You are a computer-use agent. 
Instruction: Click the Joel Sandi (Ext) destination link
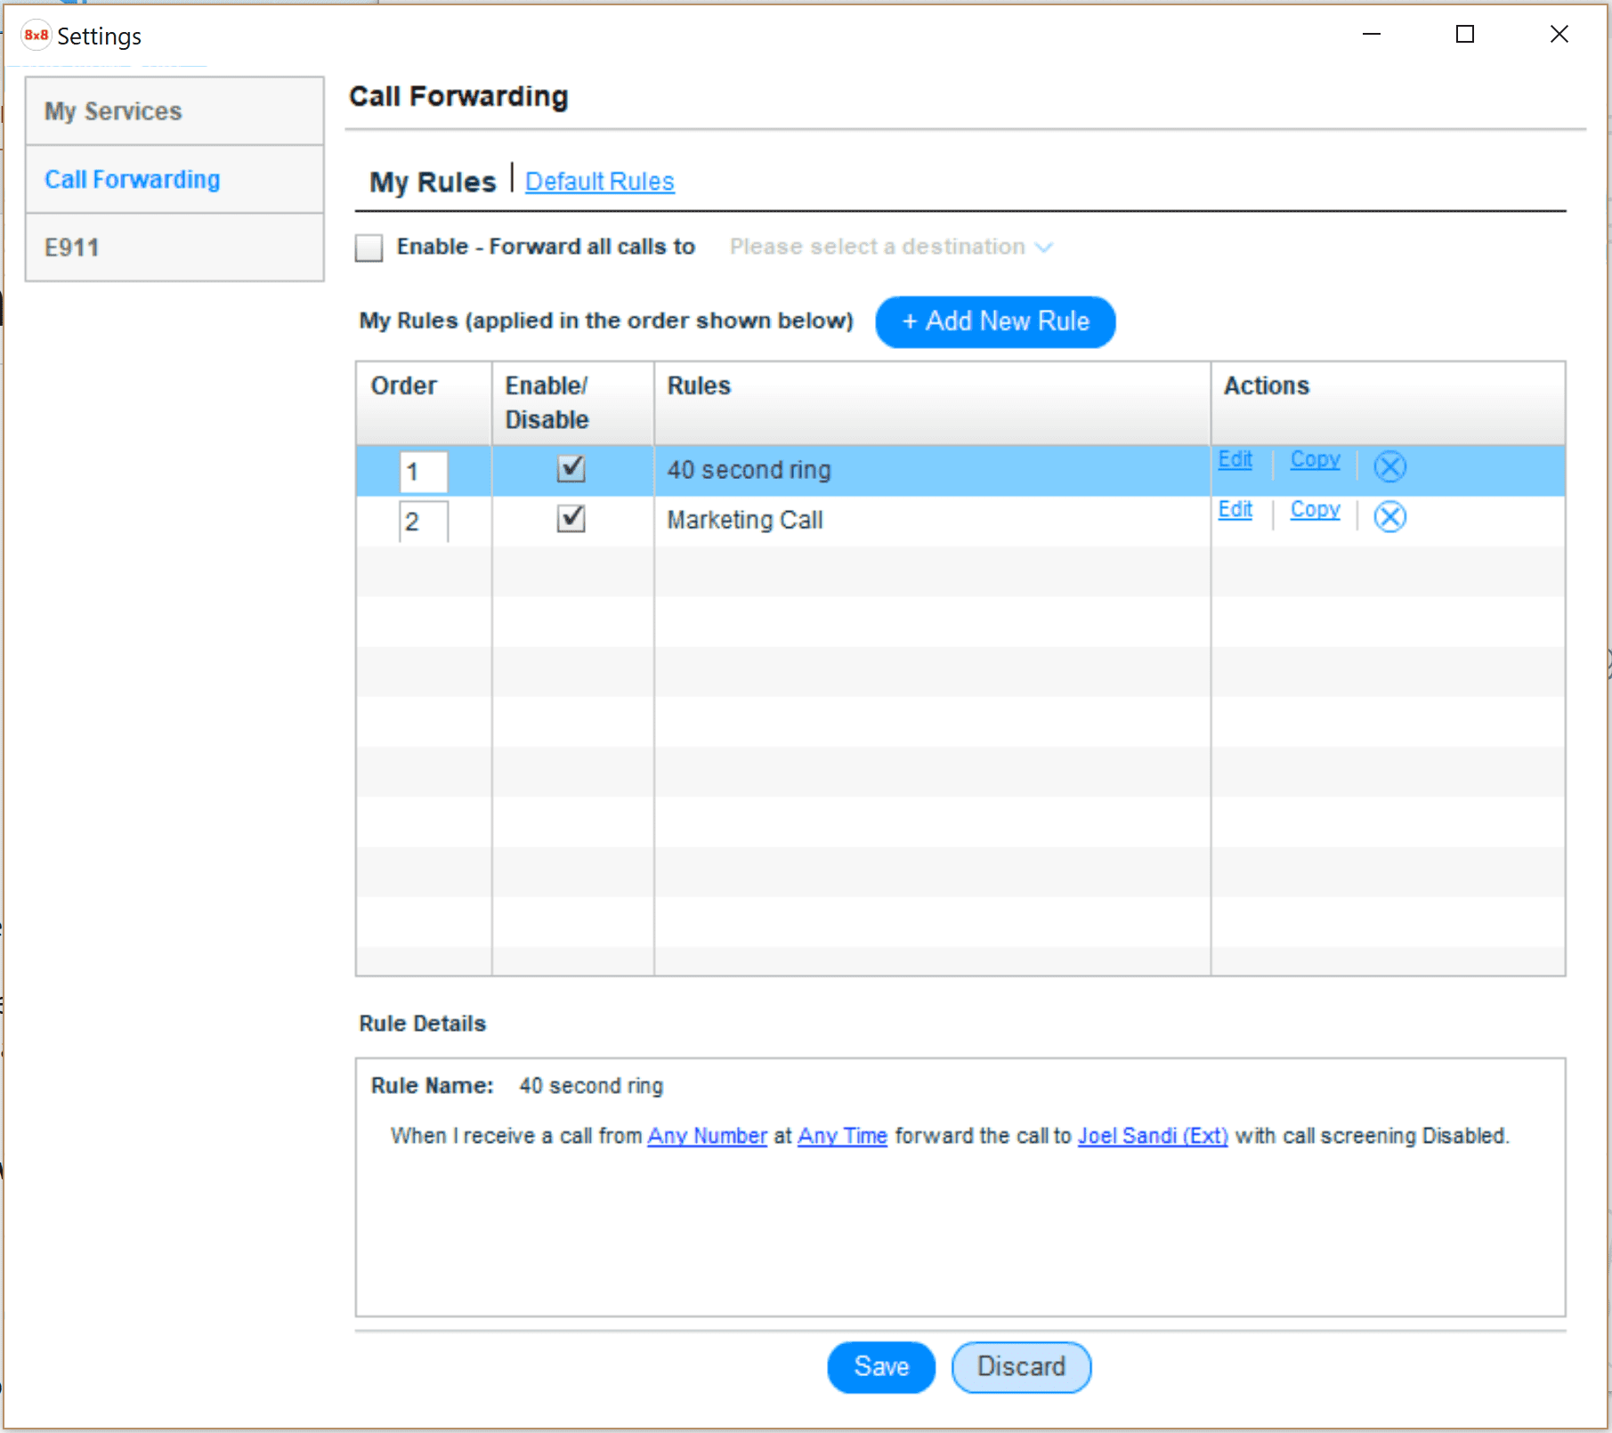click(1152, 1136)
